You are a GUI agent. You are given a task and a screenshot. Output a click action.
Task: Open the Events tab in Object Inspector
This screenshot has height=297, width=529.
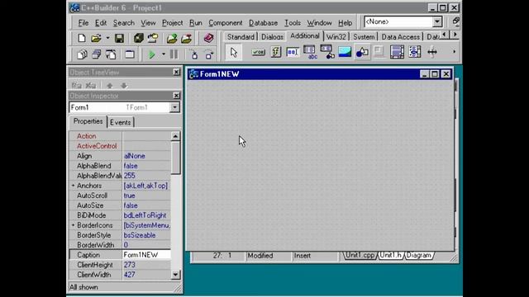coord(121,122)
